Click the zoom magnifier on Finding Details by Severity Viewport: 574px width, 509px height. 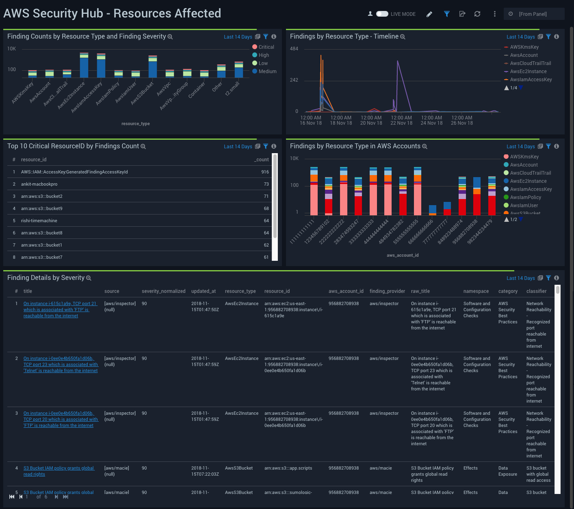[x=89, y=278]
